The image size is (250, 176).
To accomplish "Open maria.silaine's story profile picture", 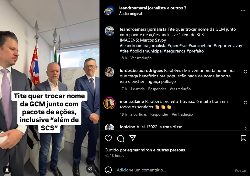I will pos(109,103).
